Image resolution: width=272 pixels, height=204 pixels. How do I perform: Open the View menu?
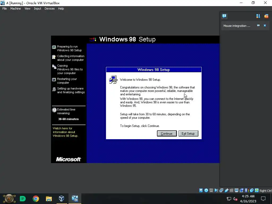click(x=27, y=8)
